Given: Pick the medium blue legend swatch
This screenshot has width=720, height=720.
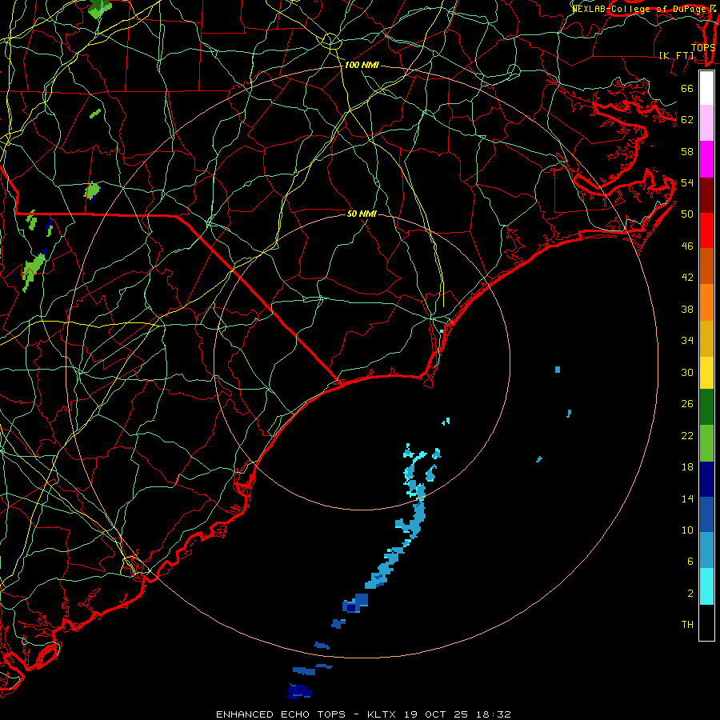Looking at the screenshot, I should (x=706, y=514).
